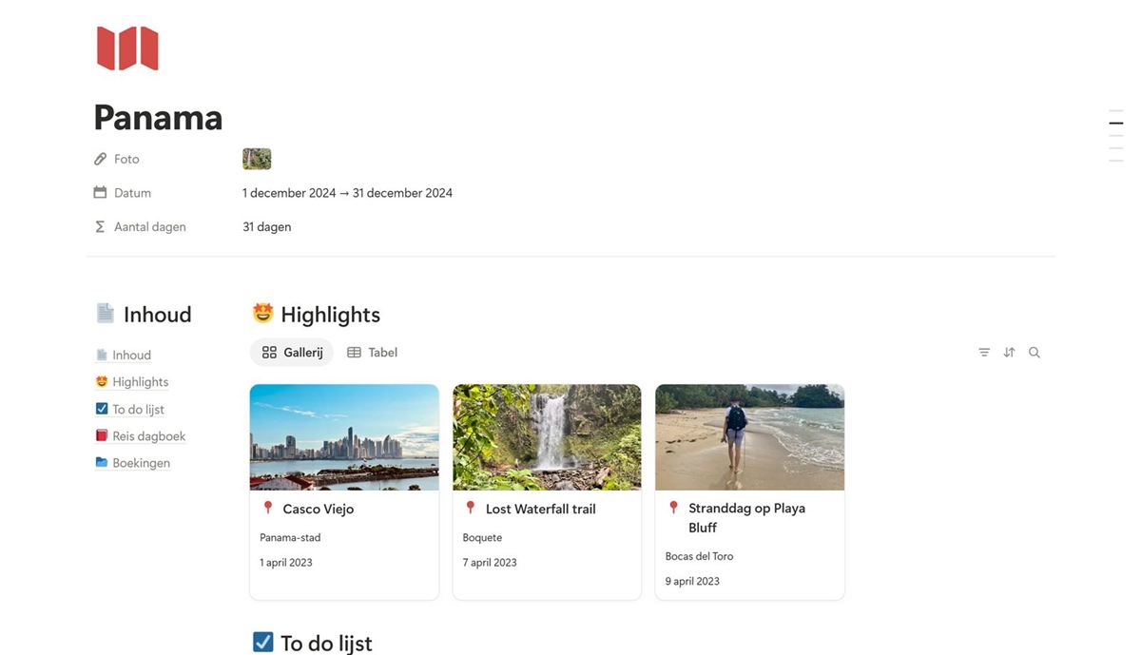Open the Lost Waterfall trail photo
This screenshot has height=655, width=1141.
tap(547, 437)
